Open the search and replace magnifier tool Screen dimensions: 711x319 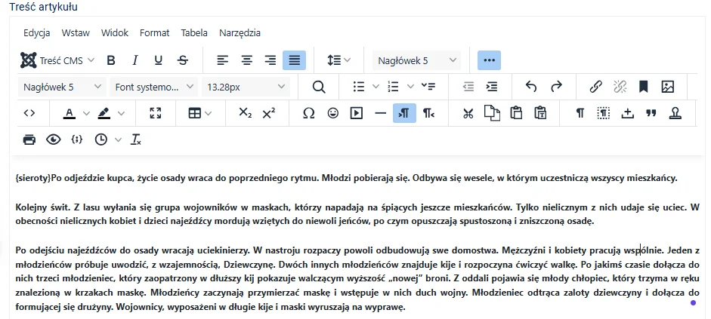tap(319, 87)
